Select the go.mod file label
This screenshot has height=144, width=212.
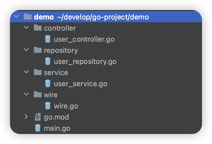click(56, 117)
